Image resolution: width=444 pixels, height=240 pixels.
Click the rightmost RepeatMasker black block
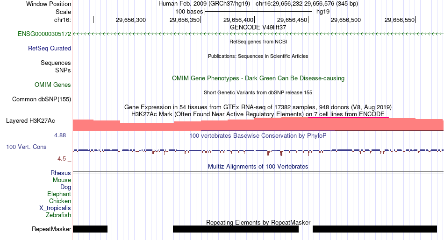tap(375, 229)
